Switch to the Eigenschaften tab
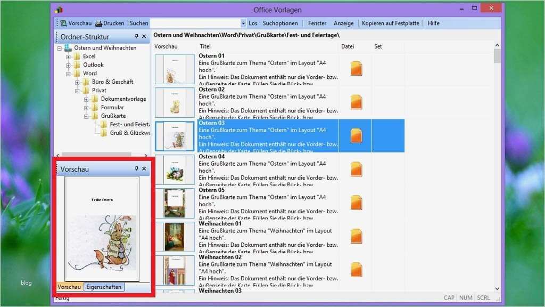This screenshot has height=307, width=545. click(104, 287)
